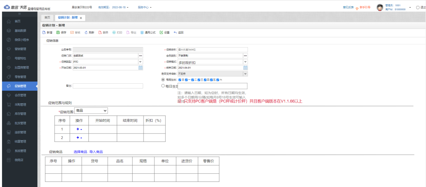Open calendar picker for 结束日期
Viewport: 426px width, 187px height.
pos(245,68)
